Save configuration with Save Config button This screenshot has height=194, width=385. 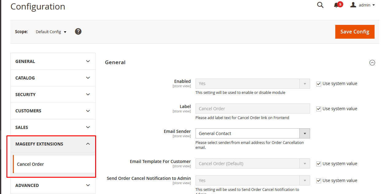point(355,32)
